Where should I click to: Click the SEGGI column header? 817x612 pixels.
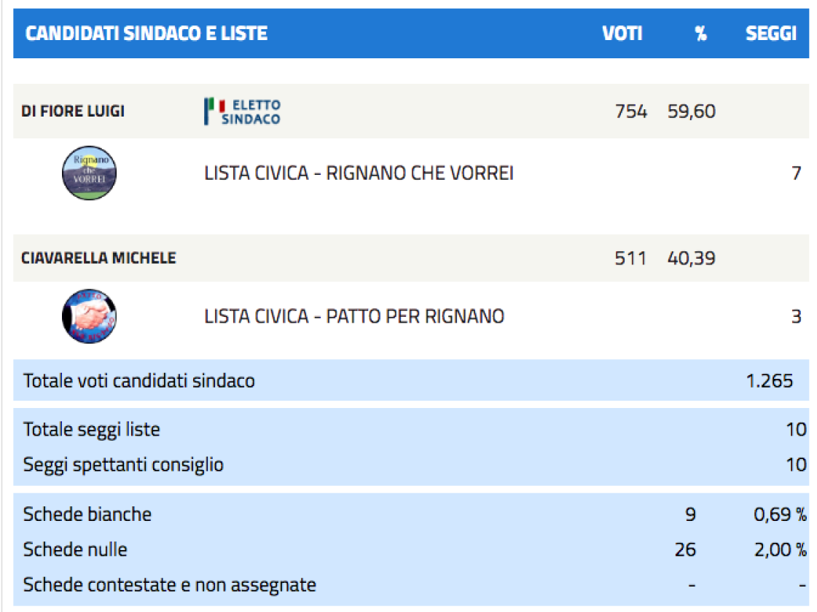770,34
